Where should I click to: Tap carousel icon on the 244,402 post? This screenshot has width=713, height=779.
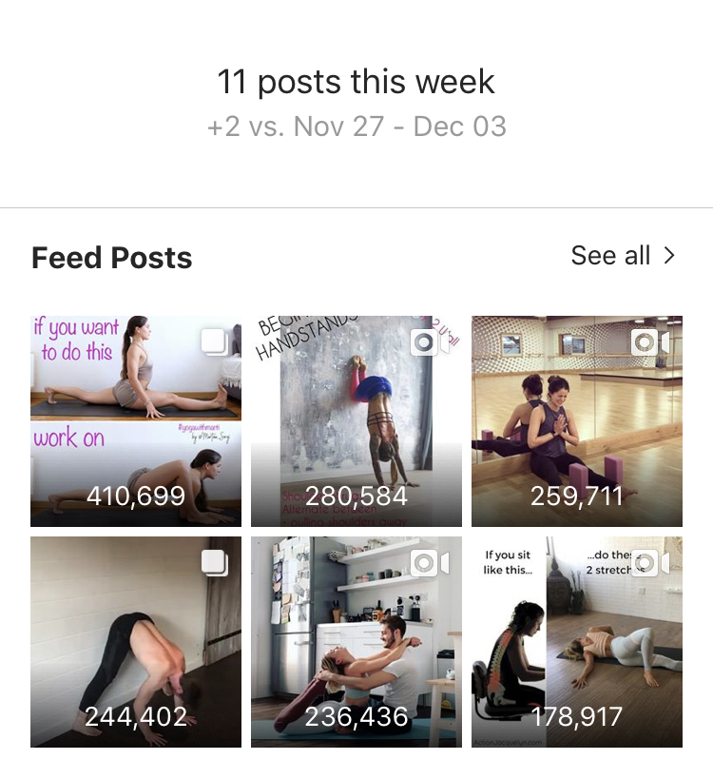215,563
